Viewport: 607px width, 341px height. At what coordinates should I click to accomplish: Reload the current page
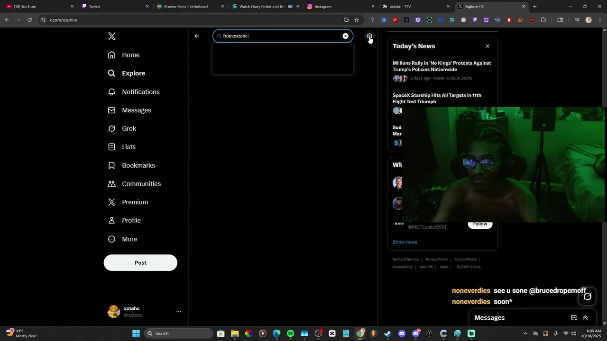pos(29,20)
